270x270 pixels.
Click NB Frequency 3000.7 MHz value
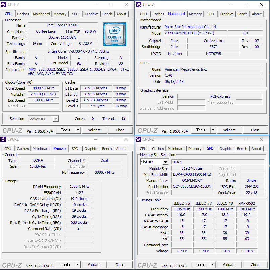pos(104,172)
